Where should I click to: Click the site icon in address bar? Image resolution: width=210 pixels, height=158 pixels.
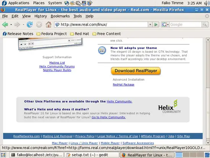pos(57,24)
